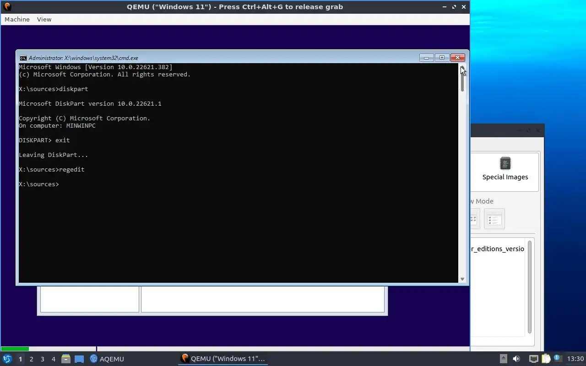Minimize the QEMU Windows 11 window
Image resolution: width=586 pixels, height=366 pixels.
[444, 7]
